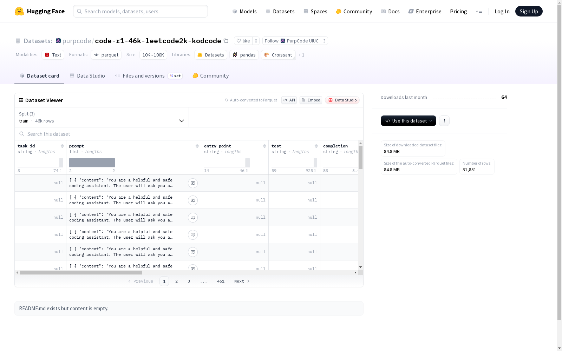This screenshot has width=562, height=351.
Task: Click the prompt column length histogram bar
Action: (92, 163)
